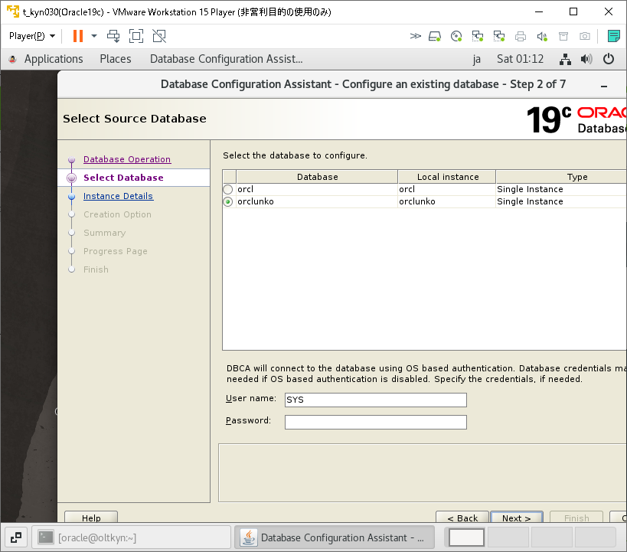Click the hard disk device icon

click(x=435, y=37)
